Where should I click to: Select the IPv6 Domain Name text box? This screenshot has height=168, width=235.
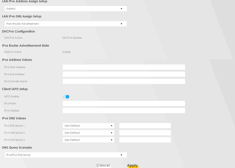tap(124, 81)
